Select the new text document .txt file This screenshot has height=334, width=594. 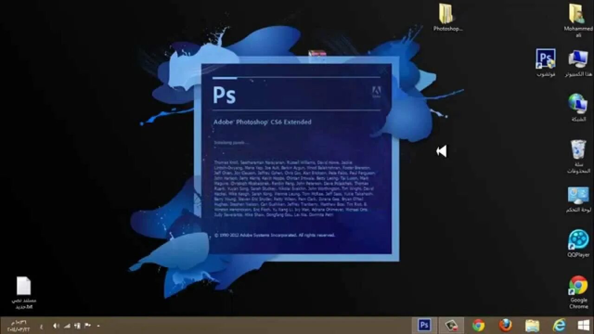pyautogui.click(x=24, y=293)
